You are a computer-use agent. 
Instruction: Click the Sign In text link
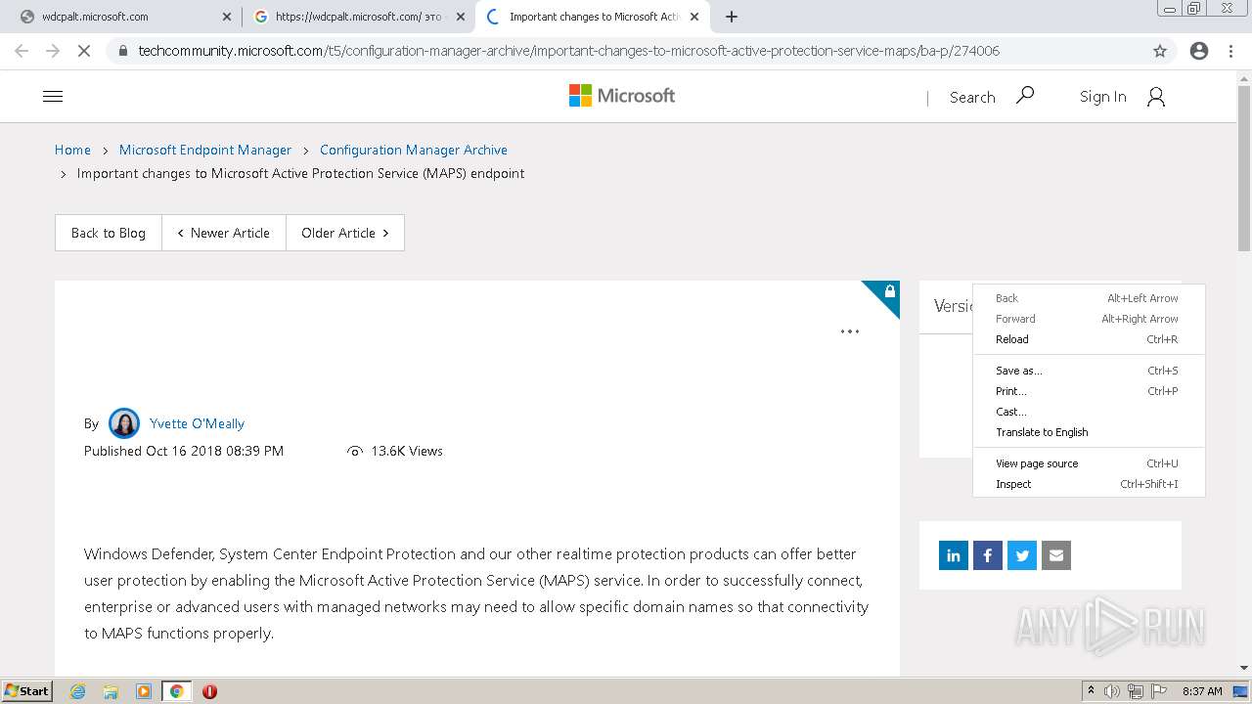pyautogui.click(x=1103, y=96)
